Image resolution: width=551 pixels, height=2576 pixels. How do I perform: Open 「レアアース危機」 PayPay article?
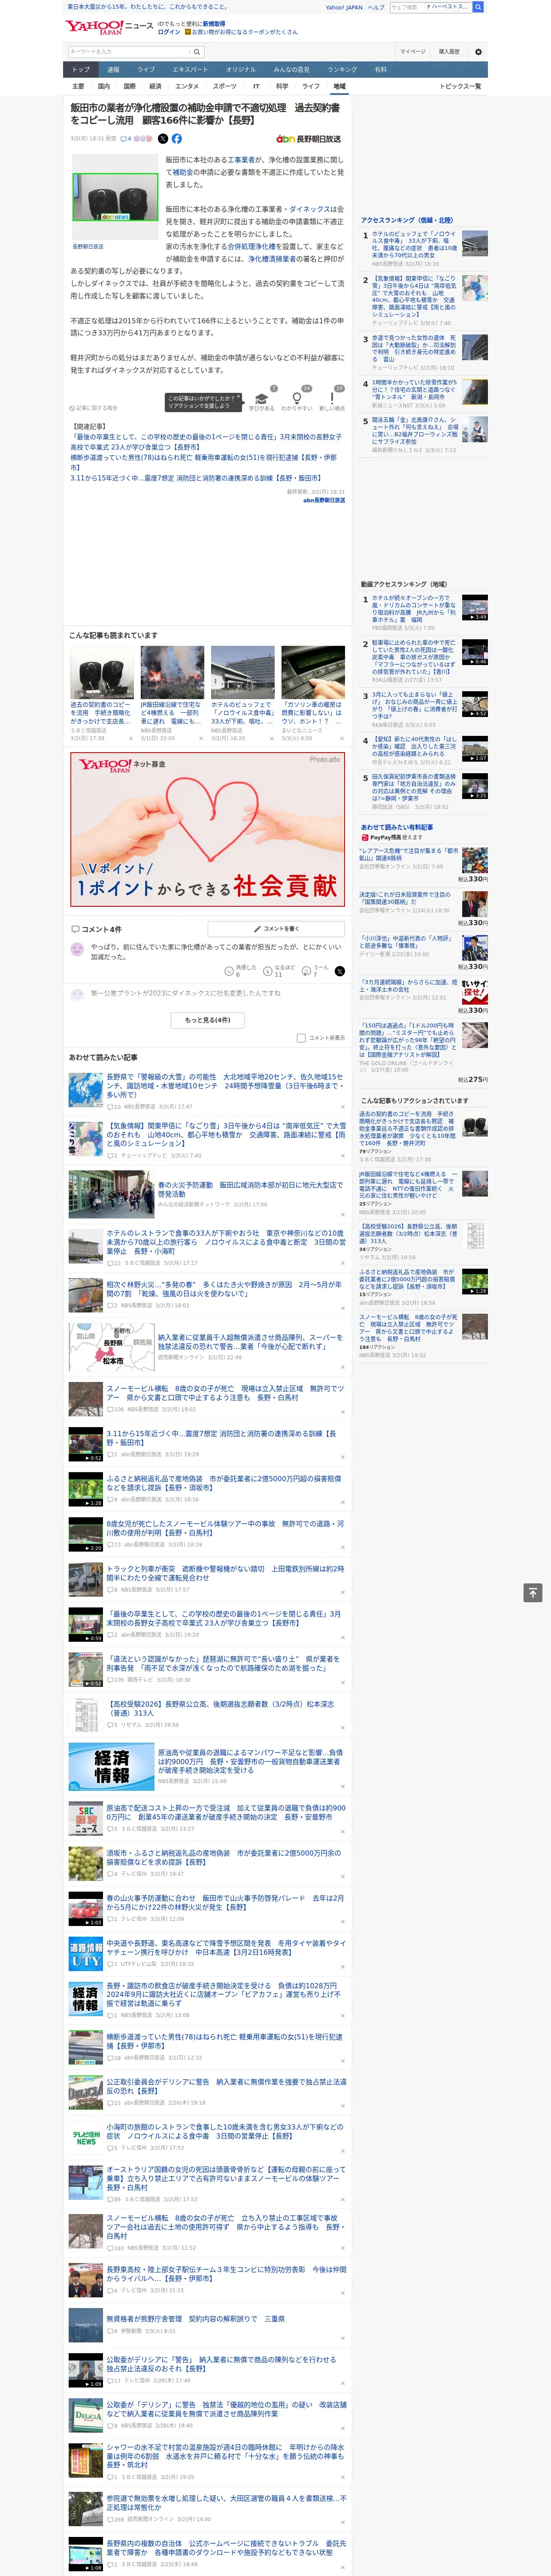click(408, 855)
